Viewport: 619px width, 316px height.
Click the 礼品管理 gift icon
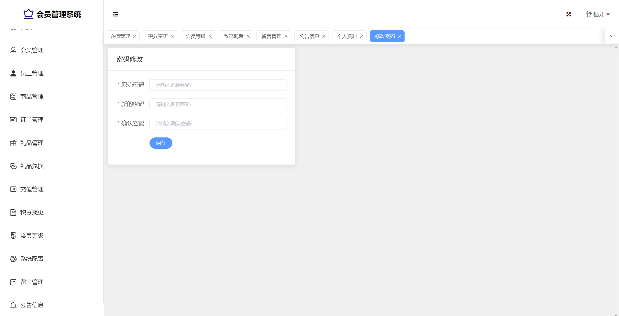pos(13,143)
